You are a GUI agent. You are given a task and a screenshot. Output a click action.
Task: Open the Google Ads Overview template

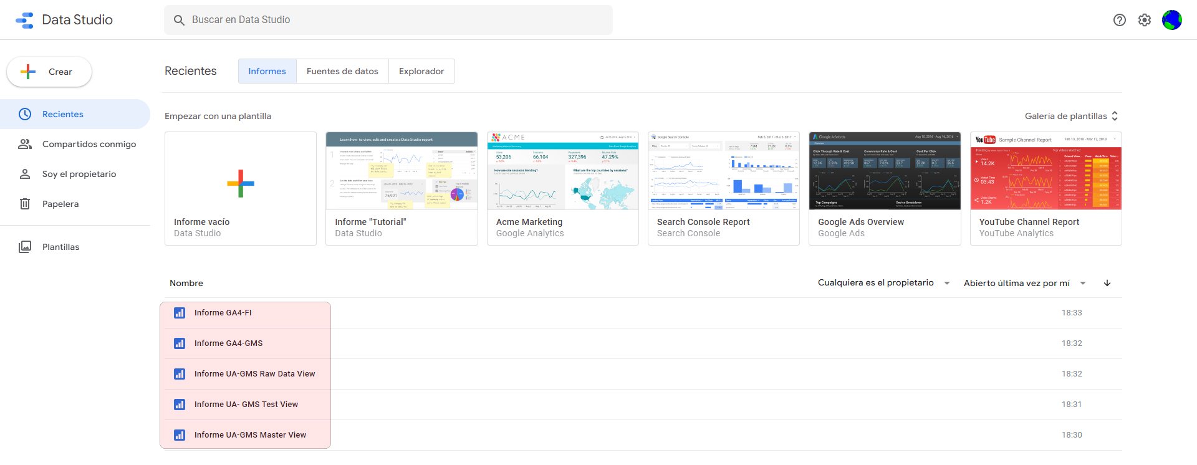point(885,188)
